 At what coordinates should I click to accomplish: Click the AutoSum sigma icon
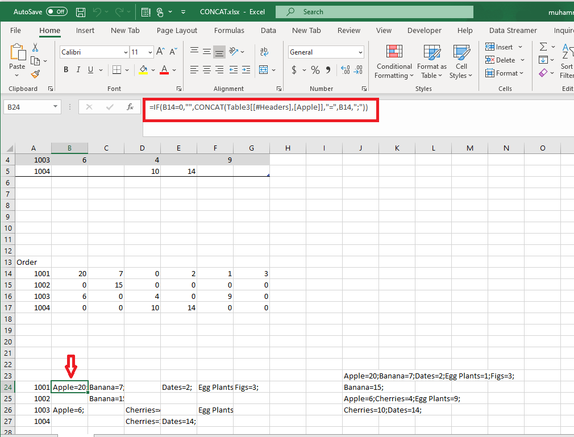543,47
